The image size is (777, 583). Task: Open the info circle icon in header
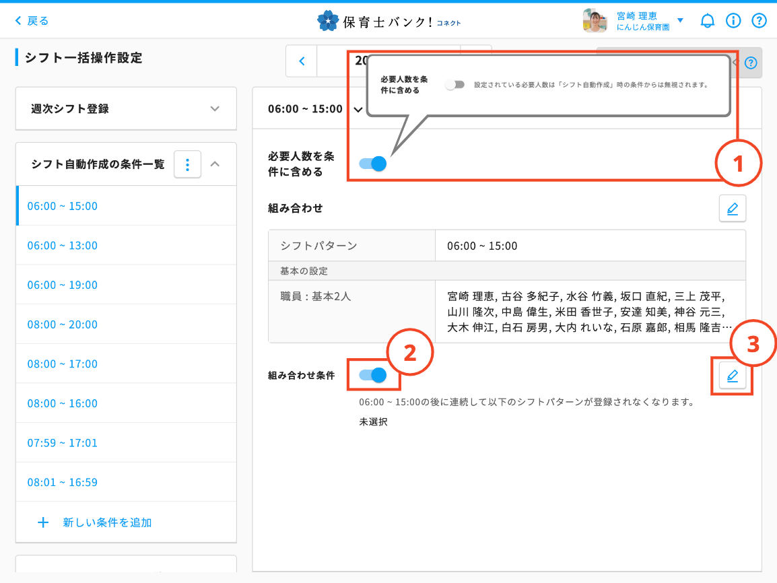pos(733,21)
